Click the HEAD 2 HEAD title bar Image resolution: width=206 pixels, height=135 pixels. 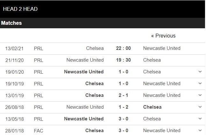pyautogui.click(x=20, y=9)
